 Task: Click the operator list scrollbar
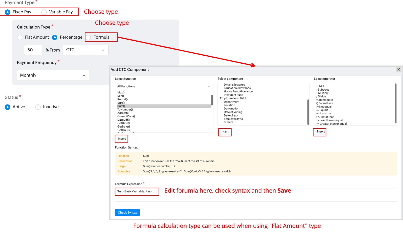click(x=396, y=103)
